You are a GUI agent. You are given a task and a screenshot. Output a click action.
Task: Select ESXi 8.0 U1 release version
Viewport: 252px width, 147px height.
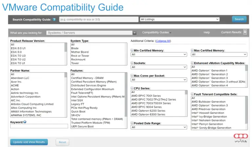coord(18,48)
